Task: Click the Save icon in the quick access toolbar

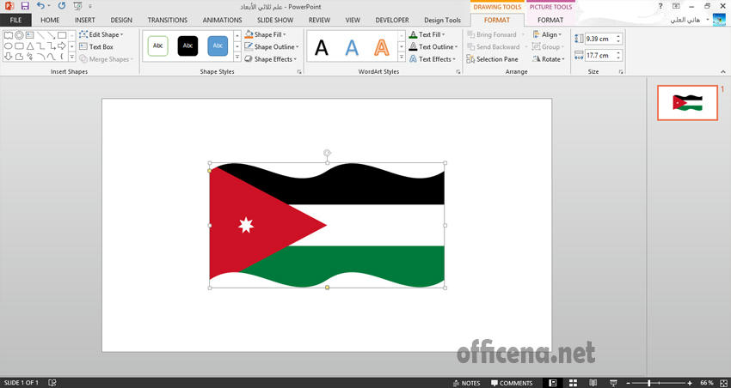Action: coord(24,6)
